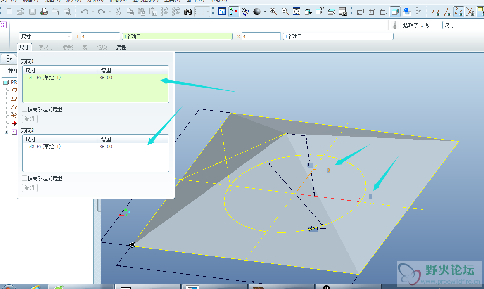Click the dashed selection box tool
The image size is (484, 289).
(199, 12)
